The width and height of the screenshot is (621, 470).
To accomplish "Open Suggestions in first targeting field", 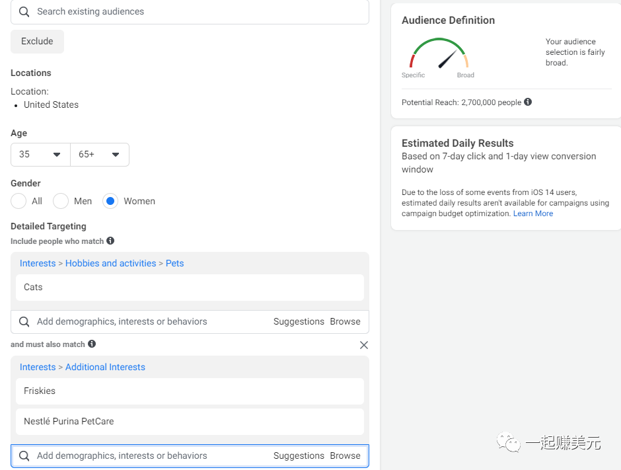I will (x=299, y=322).
